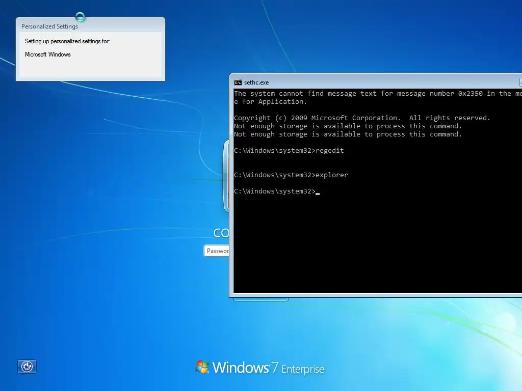This screenshot has height=391, width=522.
Task: Click the 'system cannot find message text' line
Action: click(x=378, y=94)
